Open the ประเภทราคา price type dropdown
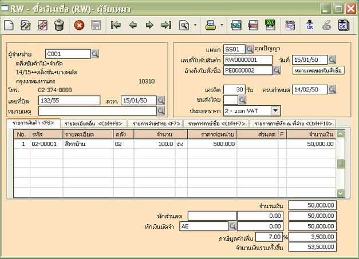 (x=275, y=110)
